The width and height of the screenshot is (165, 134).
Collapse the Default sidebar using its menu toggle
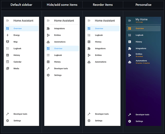click(8, 20)
